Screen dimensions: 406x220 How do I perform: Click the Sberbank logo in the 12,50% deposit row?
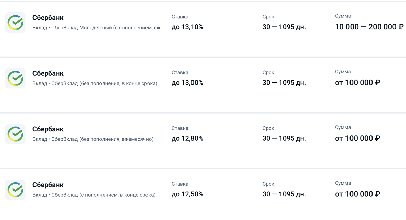click(15, 190)
